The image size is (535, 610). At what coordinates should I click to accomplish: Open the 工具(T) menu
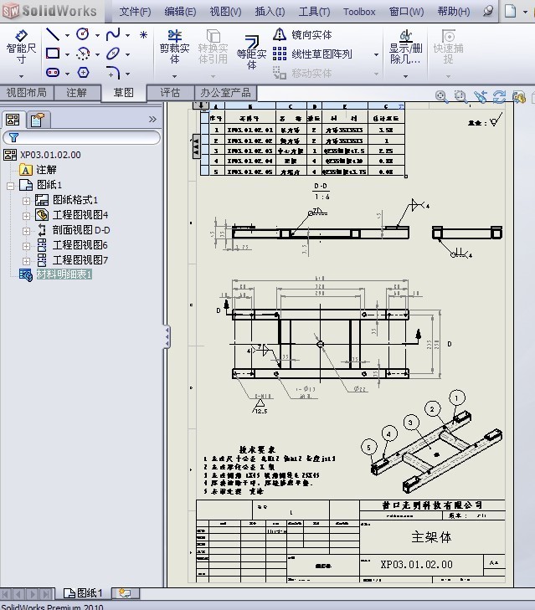click(314, 12)
